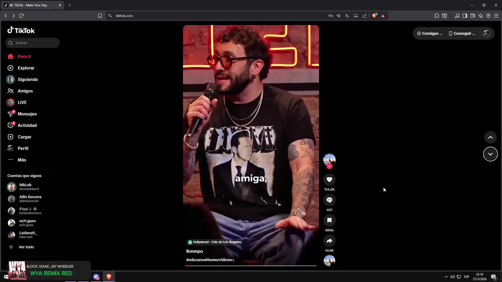
Task: Click the TikTok logo
Action: pos(21,31)
